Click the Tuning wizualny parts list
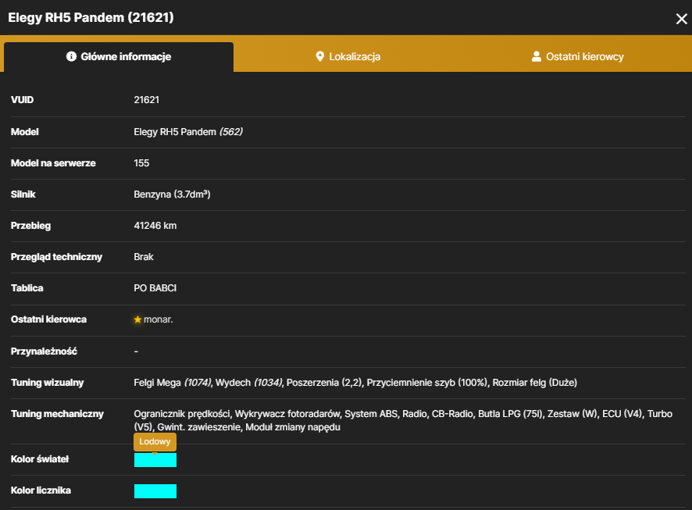 point(355,383)
